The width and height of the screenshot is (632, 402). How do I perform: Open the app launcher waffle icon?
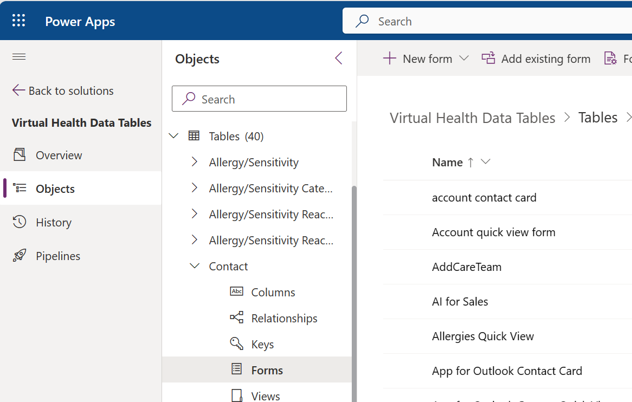[x=18, y=20]
